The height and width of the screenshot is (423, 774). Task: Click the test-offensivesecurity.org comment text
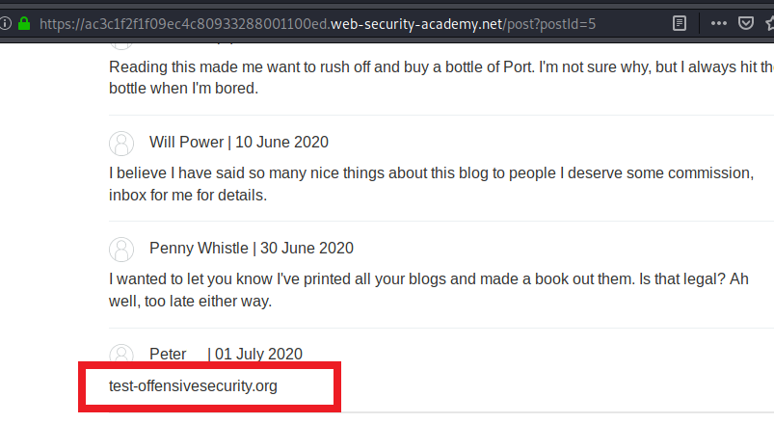click(193, 386)
